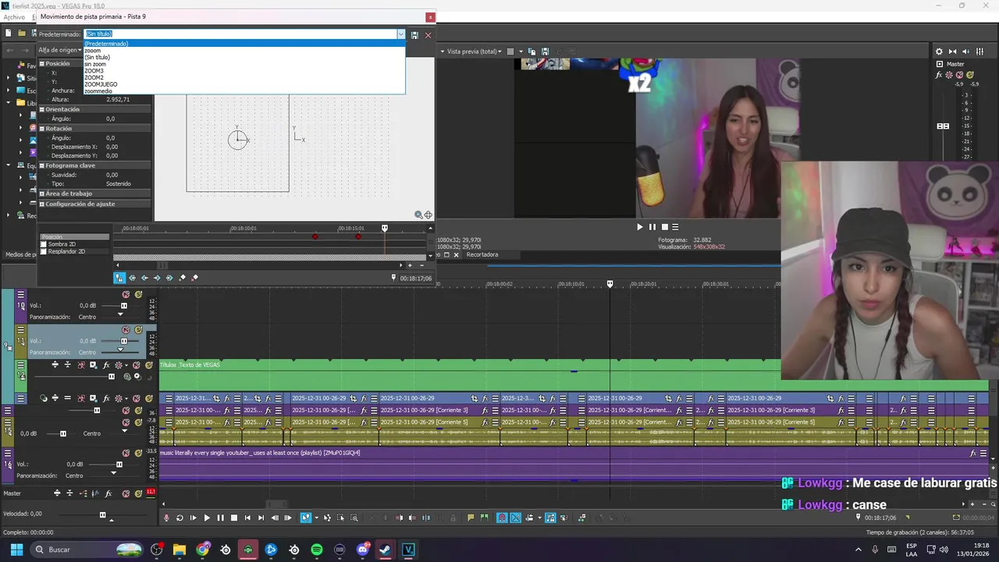Screen dimensions: 999x562
Task: Jump to next keyframe in Track Motion
Action: pyautogui.click(x=157, y=278)
